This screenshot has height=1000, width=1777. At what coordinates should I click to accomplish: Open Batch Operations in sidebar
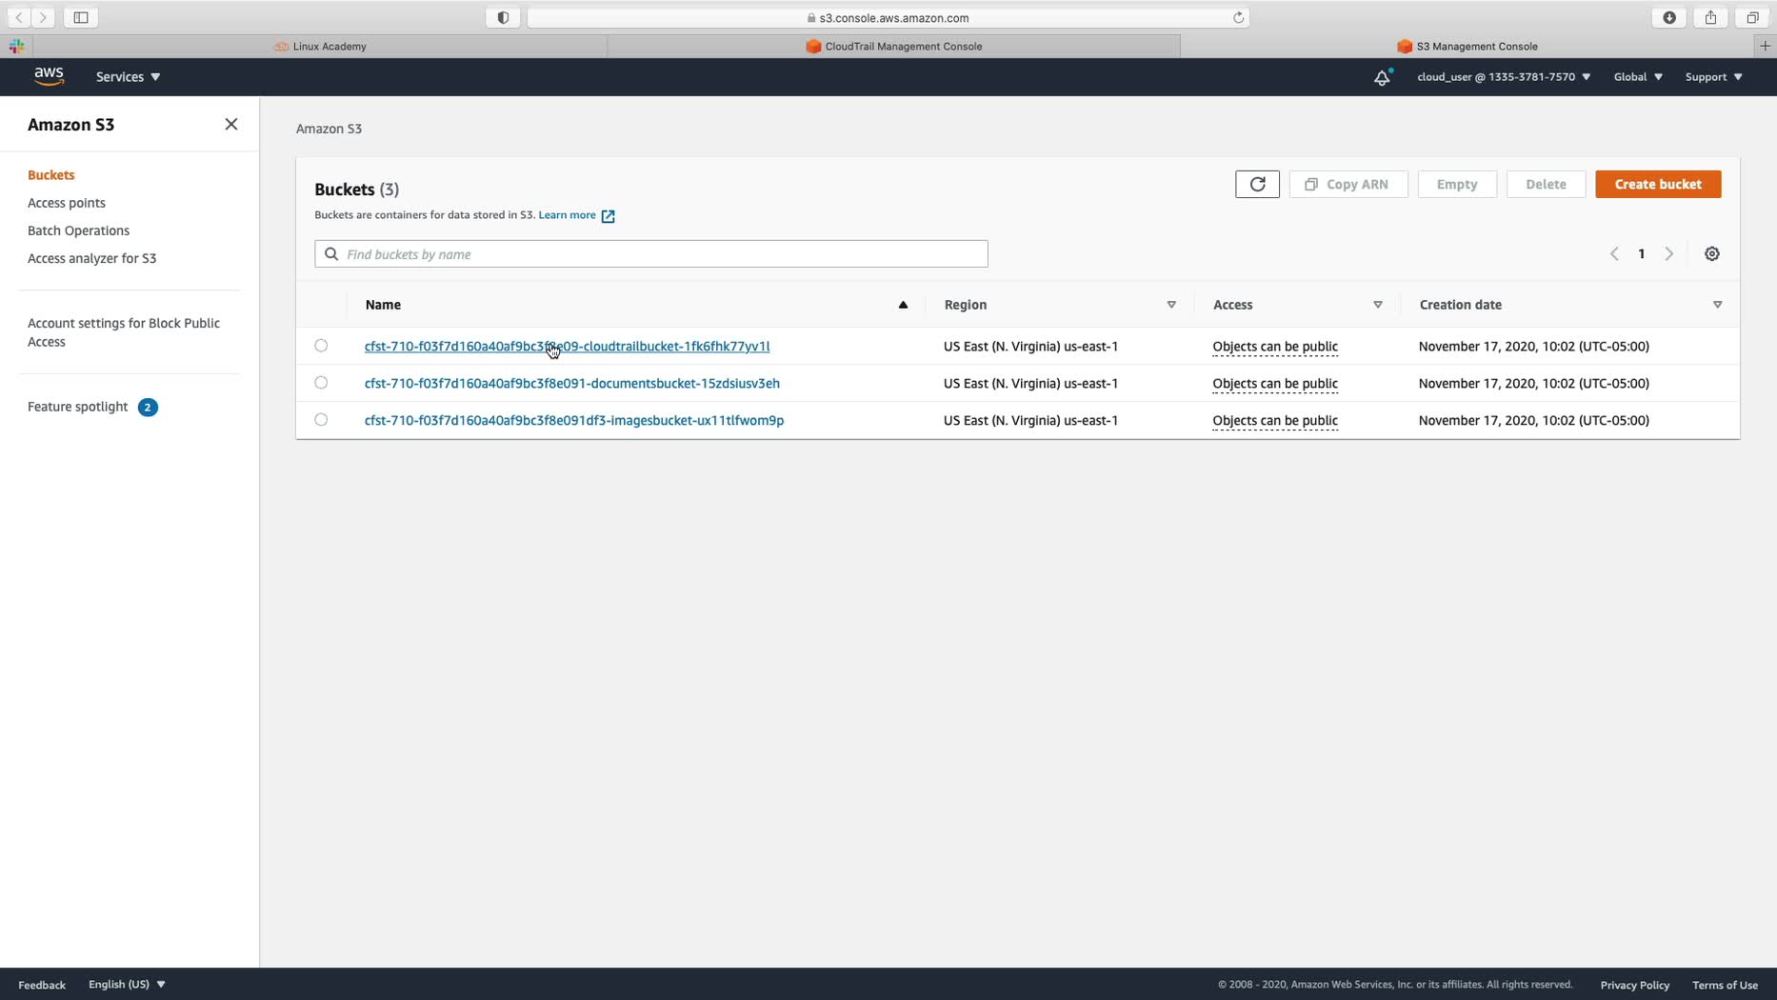pos(78,230)
